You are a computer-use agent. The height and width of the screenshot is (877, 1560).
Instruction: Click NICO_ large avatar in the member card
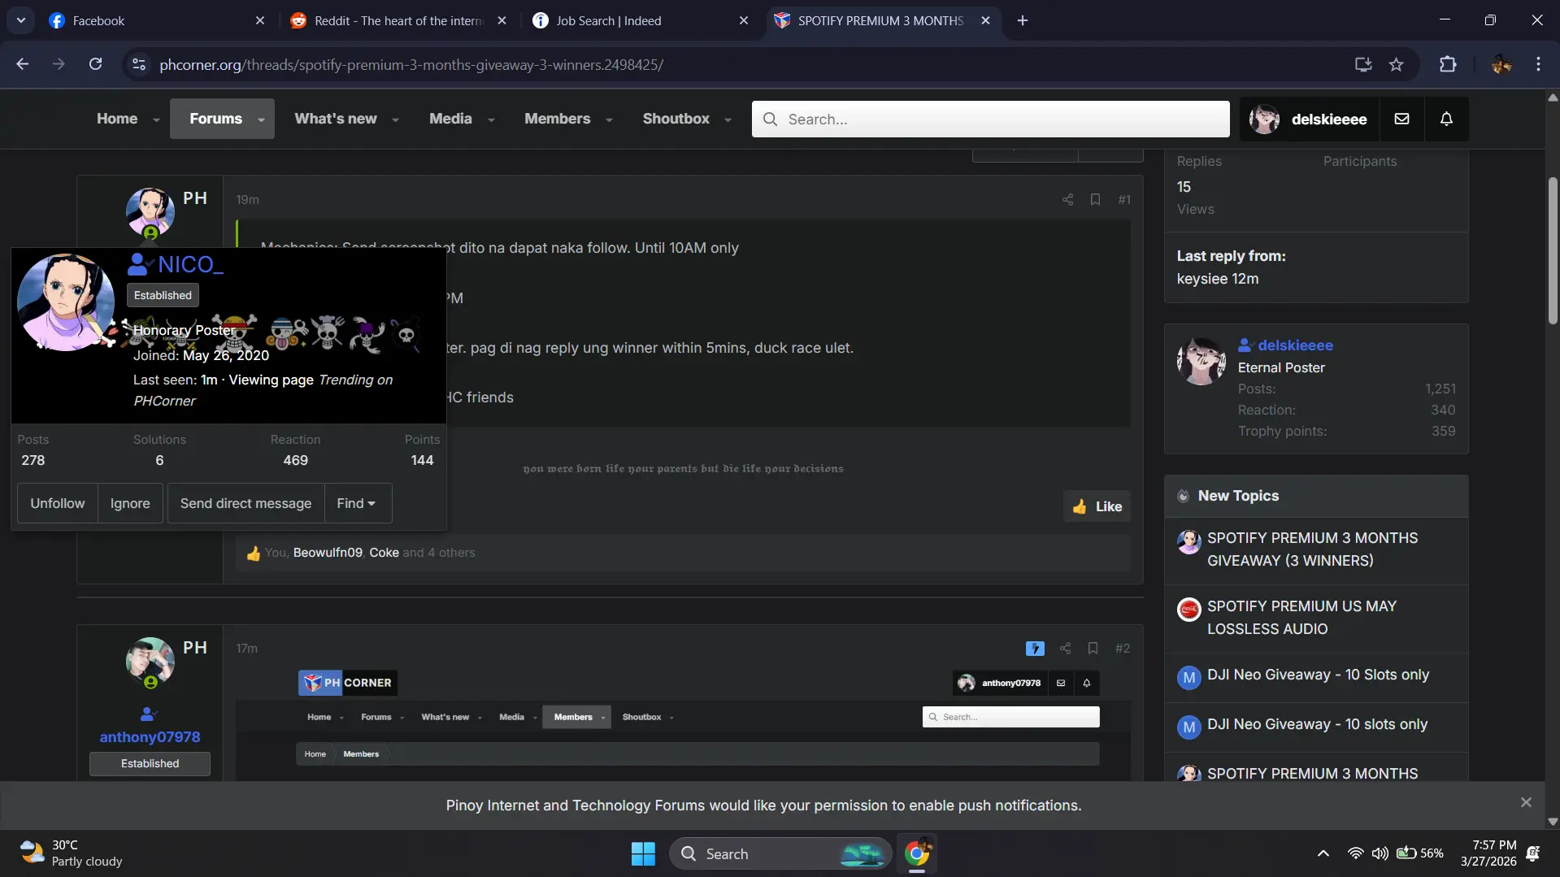pyautogui.click(x=66, y=302)
